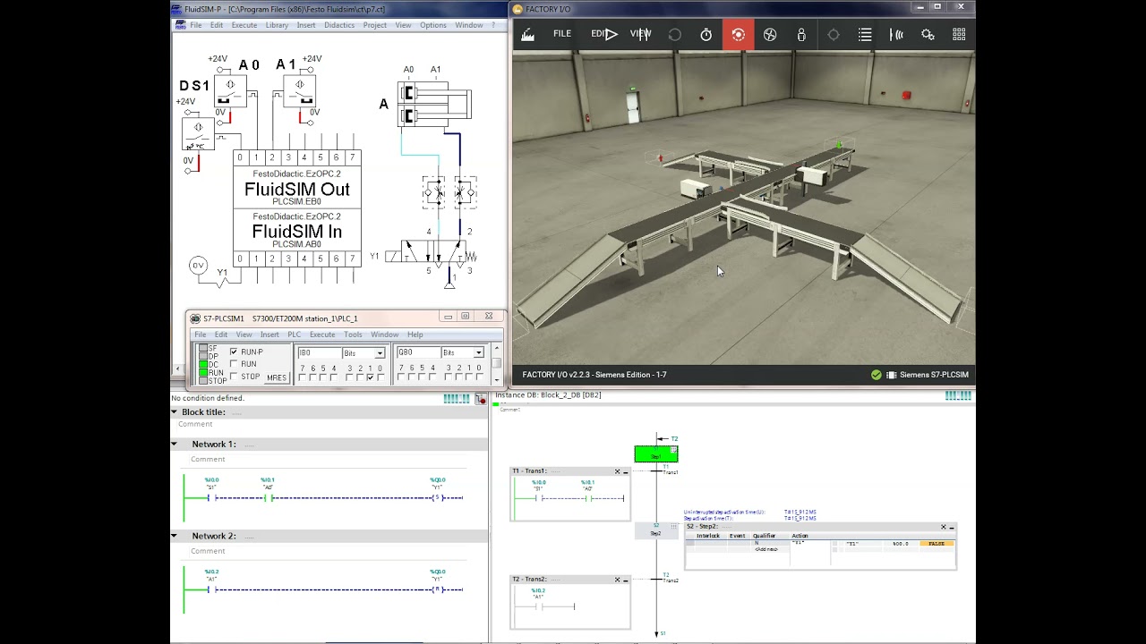
Task: Open the Project menu in FluidSIM
Action: [x=375, y=25]
